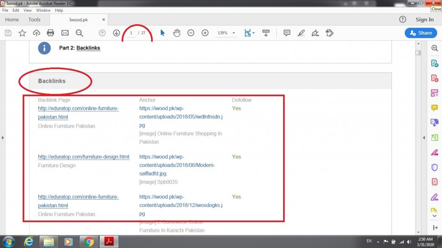442x248 pixels.
Task: Switch to the Home tab
Action: [12, 19]
